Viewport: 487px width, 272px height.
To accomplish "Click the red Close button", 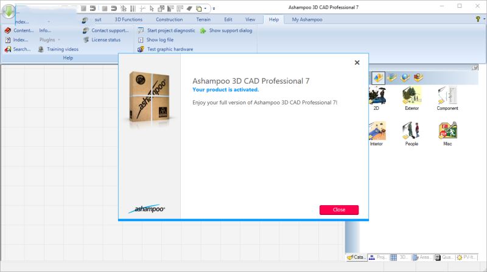I will click(339, 209).
